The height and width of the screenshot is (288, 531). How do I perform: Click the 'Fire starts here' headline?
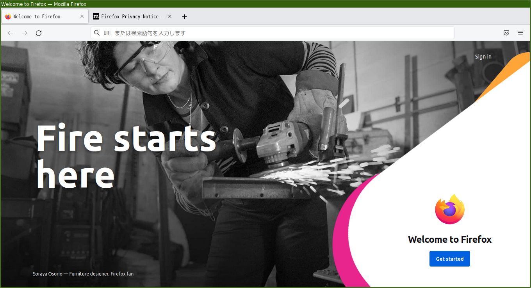126,156
